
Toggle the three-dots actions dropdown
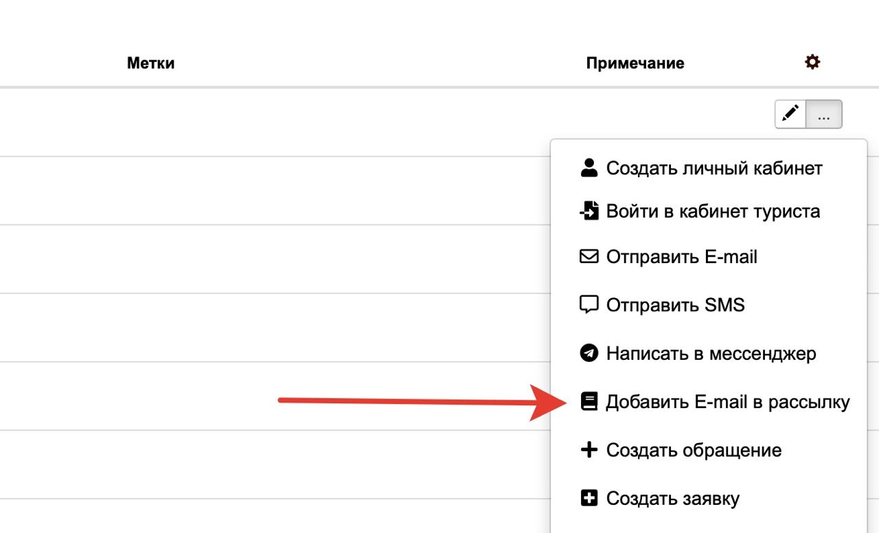(823, 114)
